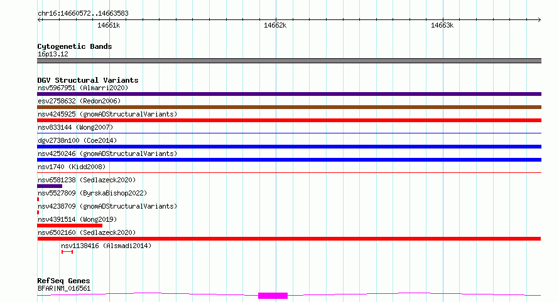Open the nsv4238709 (gnomADStructuralVariants) label

[107, 206]
